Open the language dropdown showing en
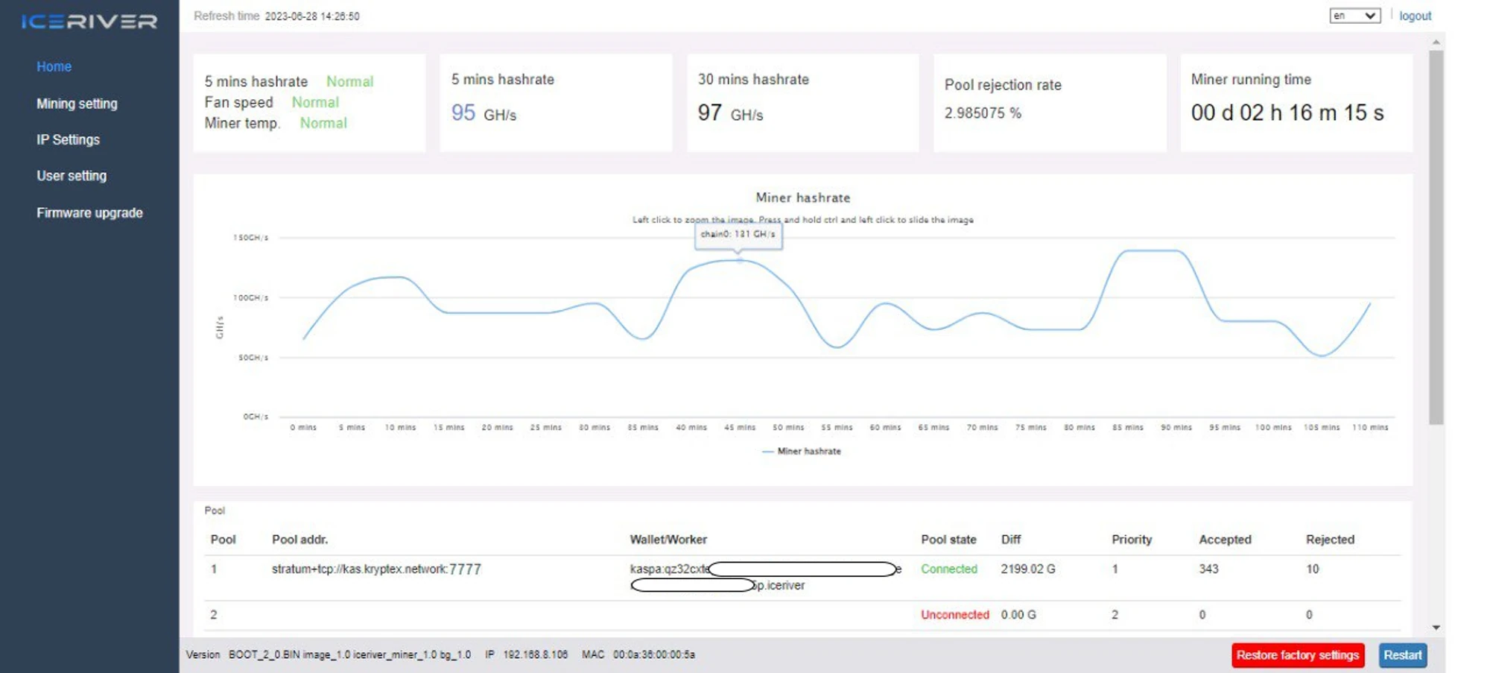The image size is (1490, 673). point(1354,16)
